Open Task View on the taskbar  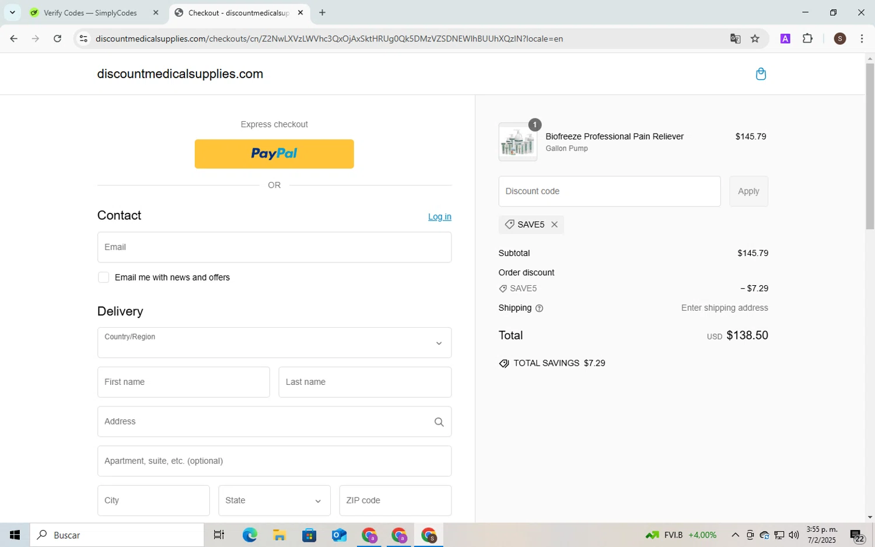(x=219, y=535)
